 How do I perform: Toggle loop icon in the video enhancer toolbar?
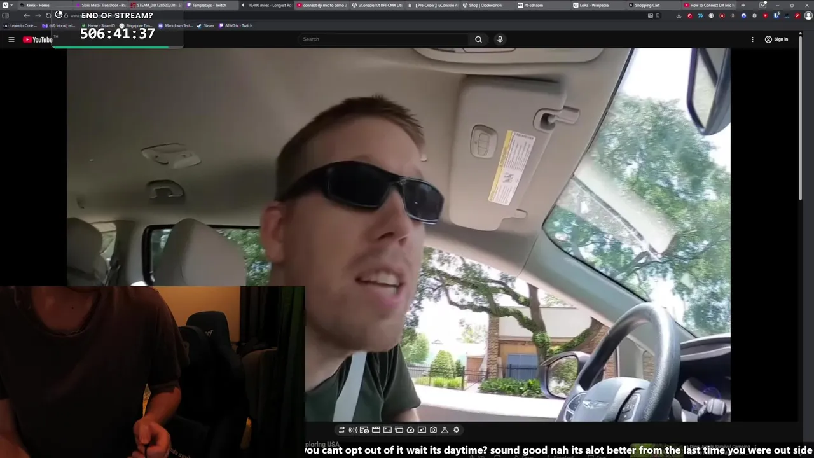coord(341,430)
